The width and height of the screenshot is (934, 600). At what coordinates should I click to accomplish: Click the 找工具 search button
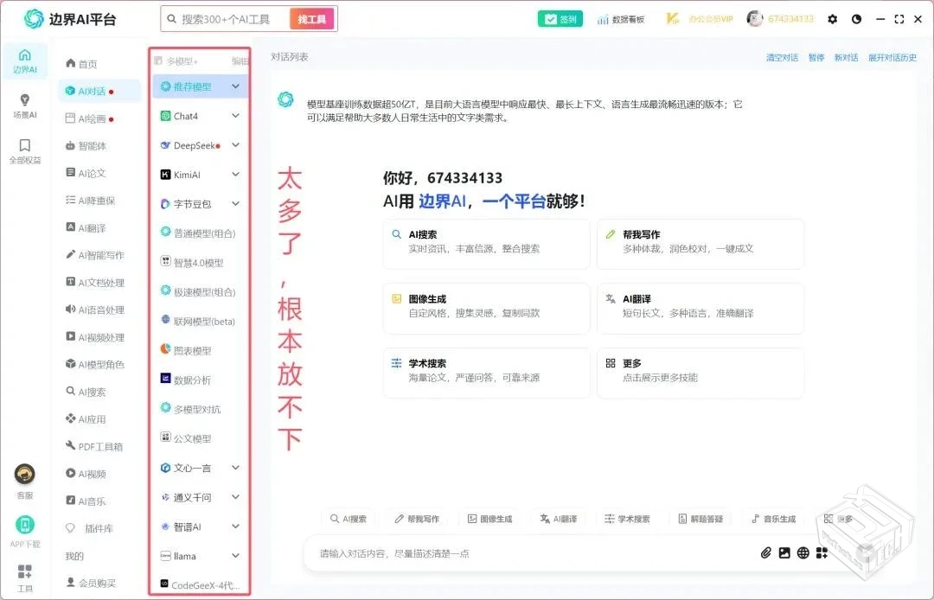click(311, 18)
